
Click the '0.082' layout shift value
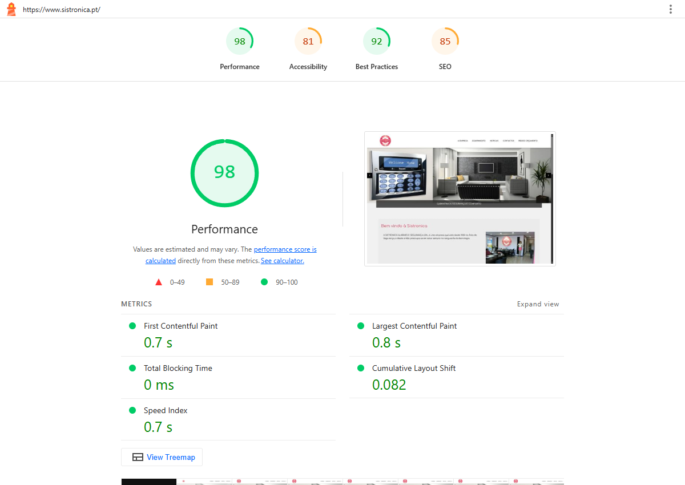pyautogui.click(x=389, y=385)
